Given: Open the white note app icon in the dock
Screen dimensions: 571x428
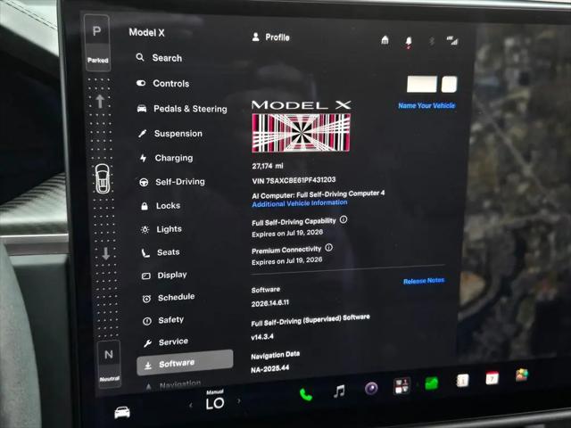Looking at the screenshot, I should (x=462, y=381).
